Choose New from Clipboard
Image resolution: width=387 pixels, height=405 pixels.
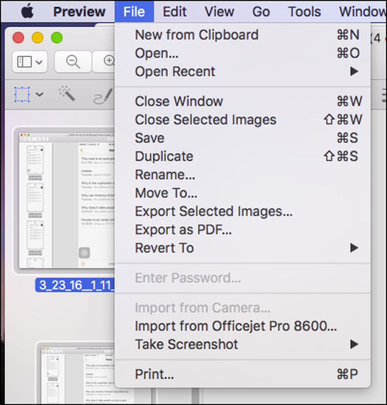pos(243,34)
